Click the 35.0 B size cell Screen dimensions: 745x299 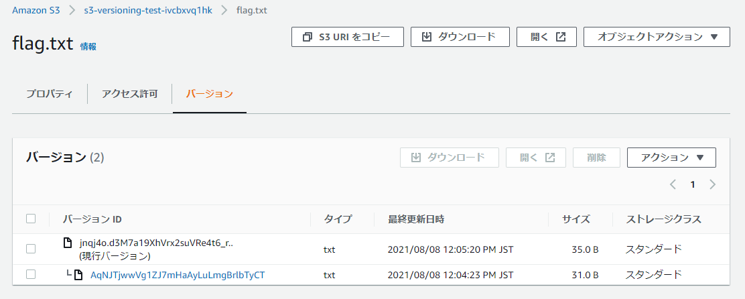(x=585, y=249)
